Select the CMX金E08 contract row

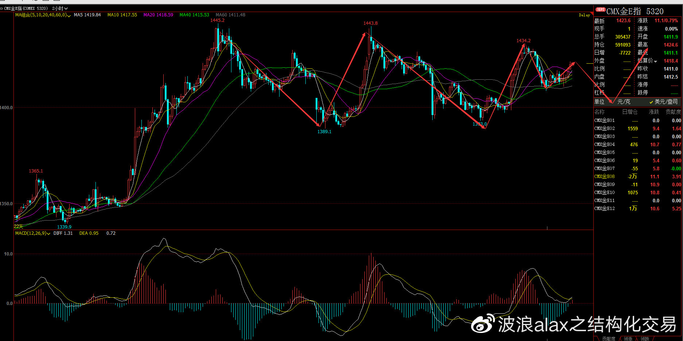tap(638, 177)
